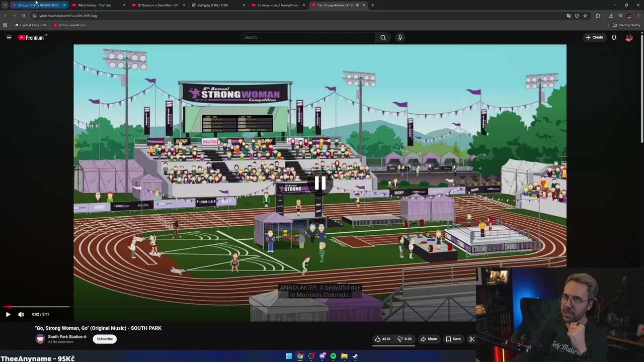Switch to the Zástupci LGBT tab

click(38, 5)
